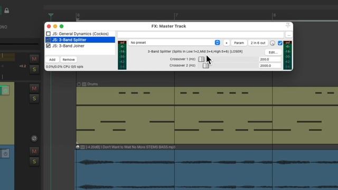Mute the Drums track

[x=34, y=88]
